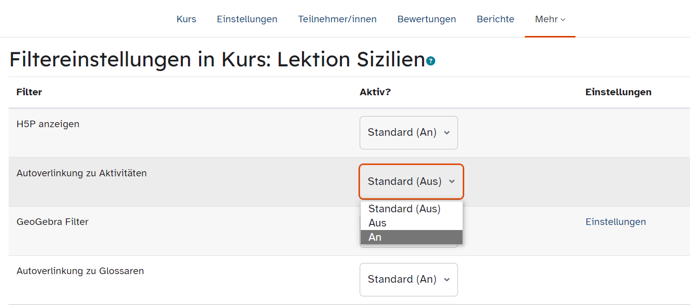Click the arrow on the Autoverlinkung zu Aktivitäten dropdown

(x=452, y=181)
